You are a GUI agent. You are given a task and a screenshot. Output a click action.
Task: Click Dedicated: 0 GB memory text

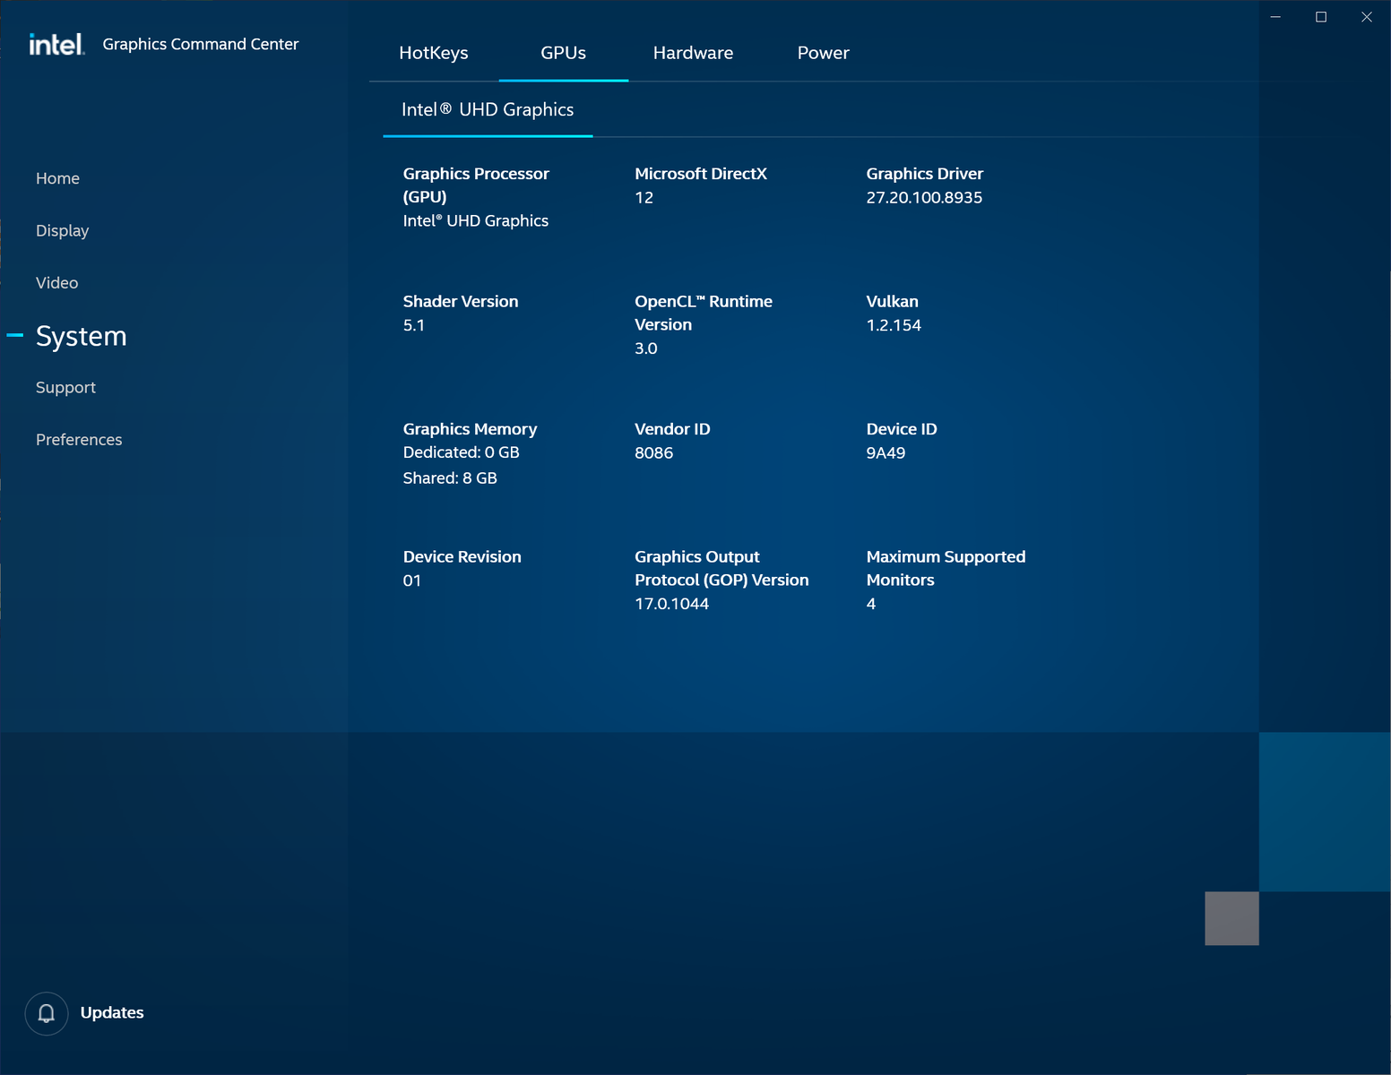pyautogui.click(x=461, y=452)
